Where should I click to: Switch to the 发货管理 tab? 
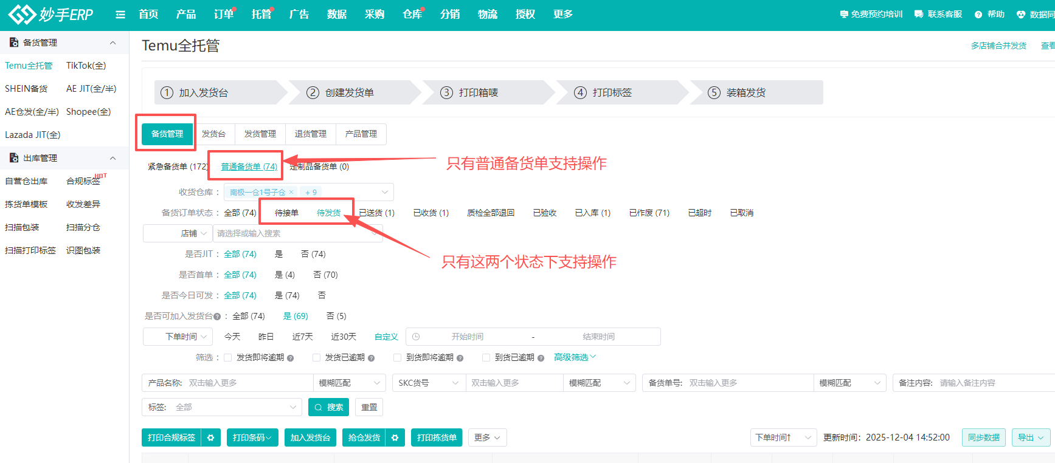click(260, 134)
